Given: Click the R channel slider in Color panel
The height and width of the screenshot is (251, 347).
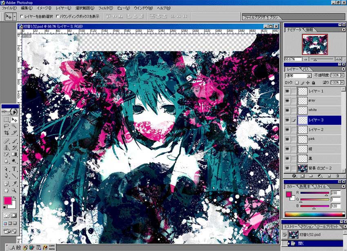Looking at the screenshot, I should [x=315, y=193].
